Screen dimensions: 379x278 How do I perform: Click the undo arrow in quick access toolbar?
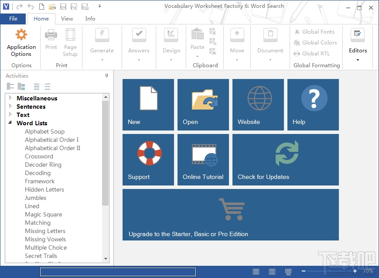coord(31,7)
